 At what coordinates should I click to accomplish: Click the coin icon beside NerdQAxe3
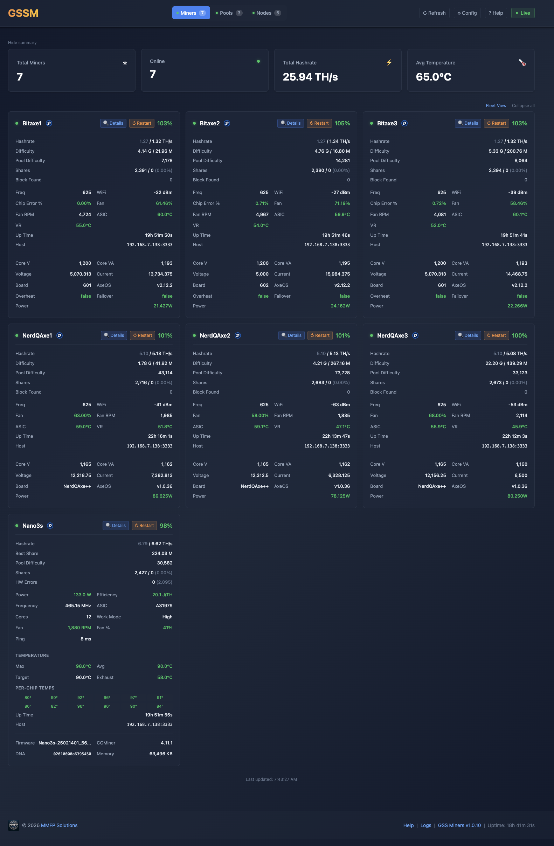point(415,335)
